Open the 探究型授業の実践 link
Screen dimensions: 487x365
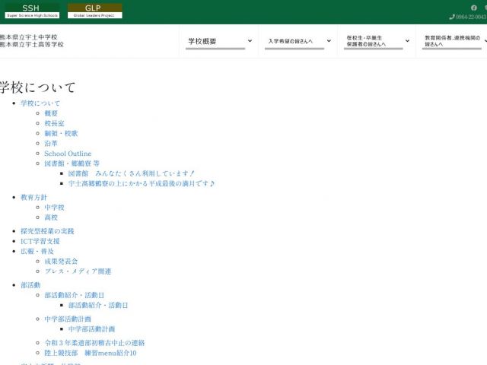[47, 231]
